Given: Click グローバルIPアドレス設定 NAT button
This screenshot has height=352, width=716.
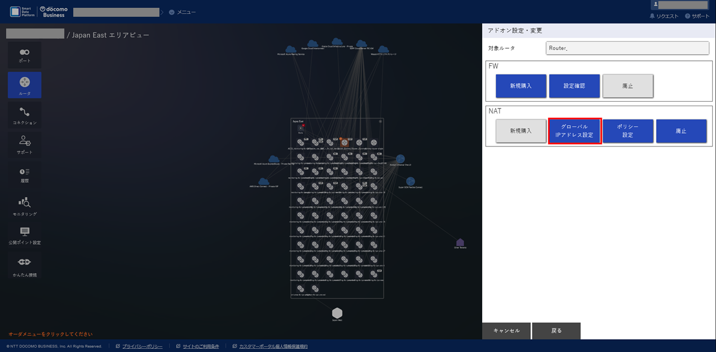Looking at the screenshot, I should 574,131.
